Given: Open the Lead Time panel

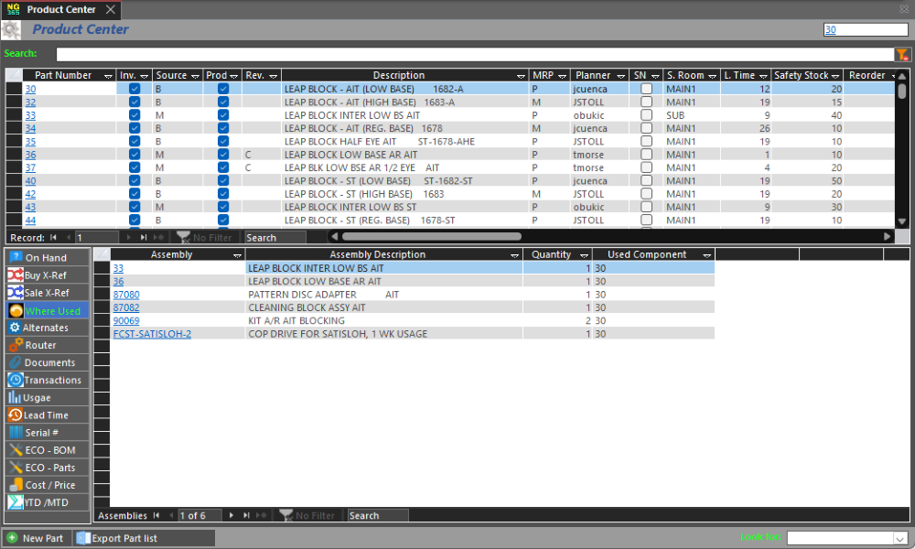Looking at the screenshot, I should (x=46, y=415).
